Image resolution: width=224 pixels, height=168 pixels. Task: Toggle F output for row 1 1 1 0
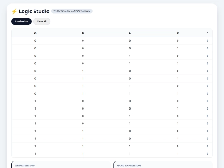207,146
